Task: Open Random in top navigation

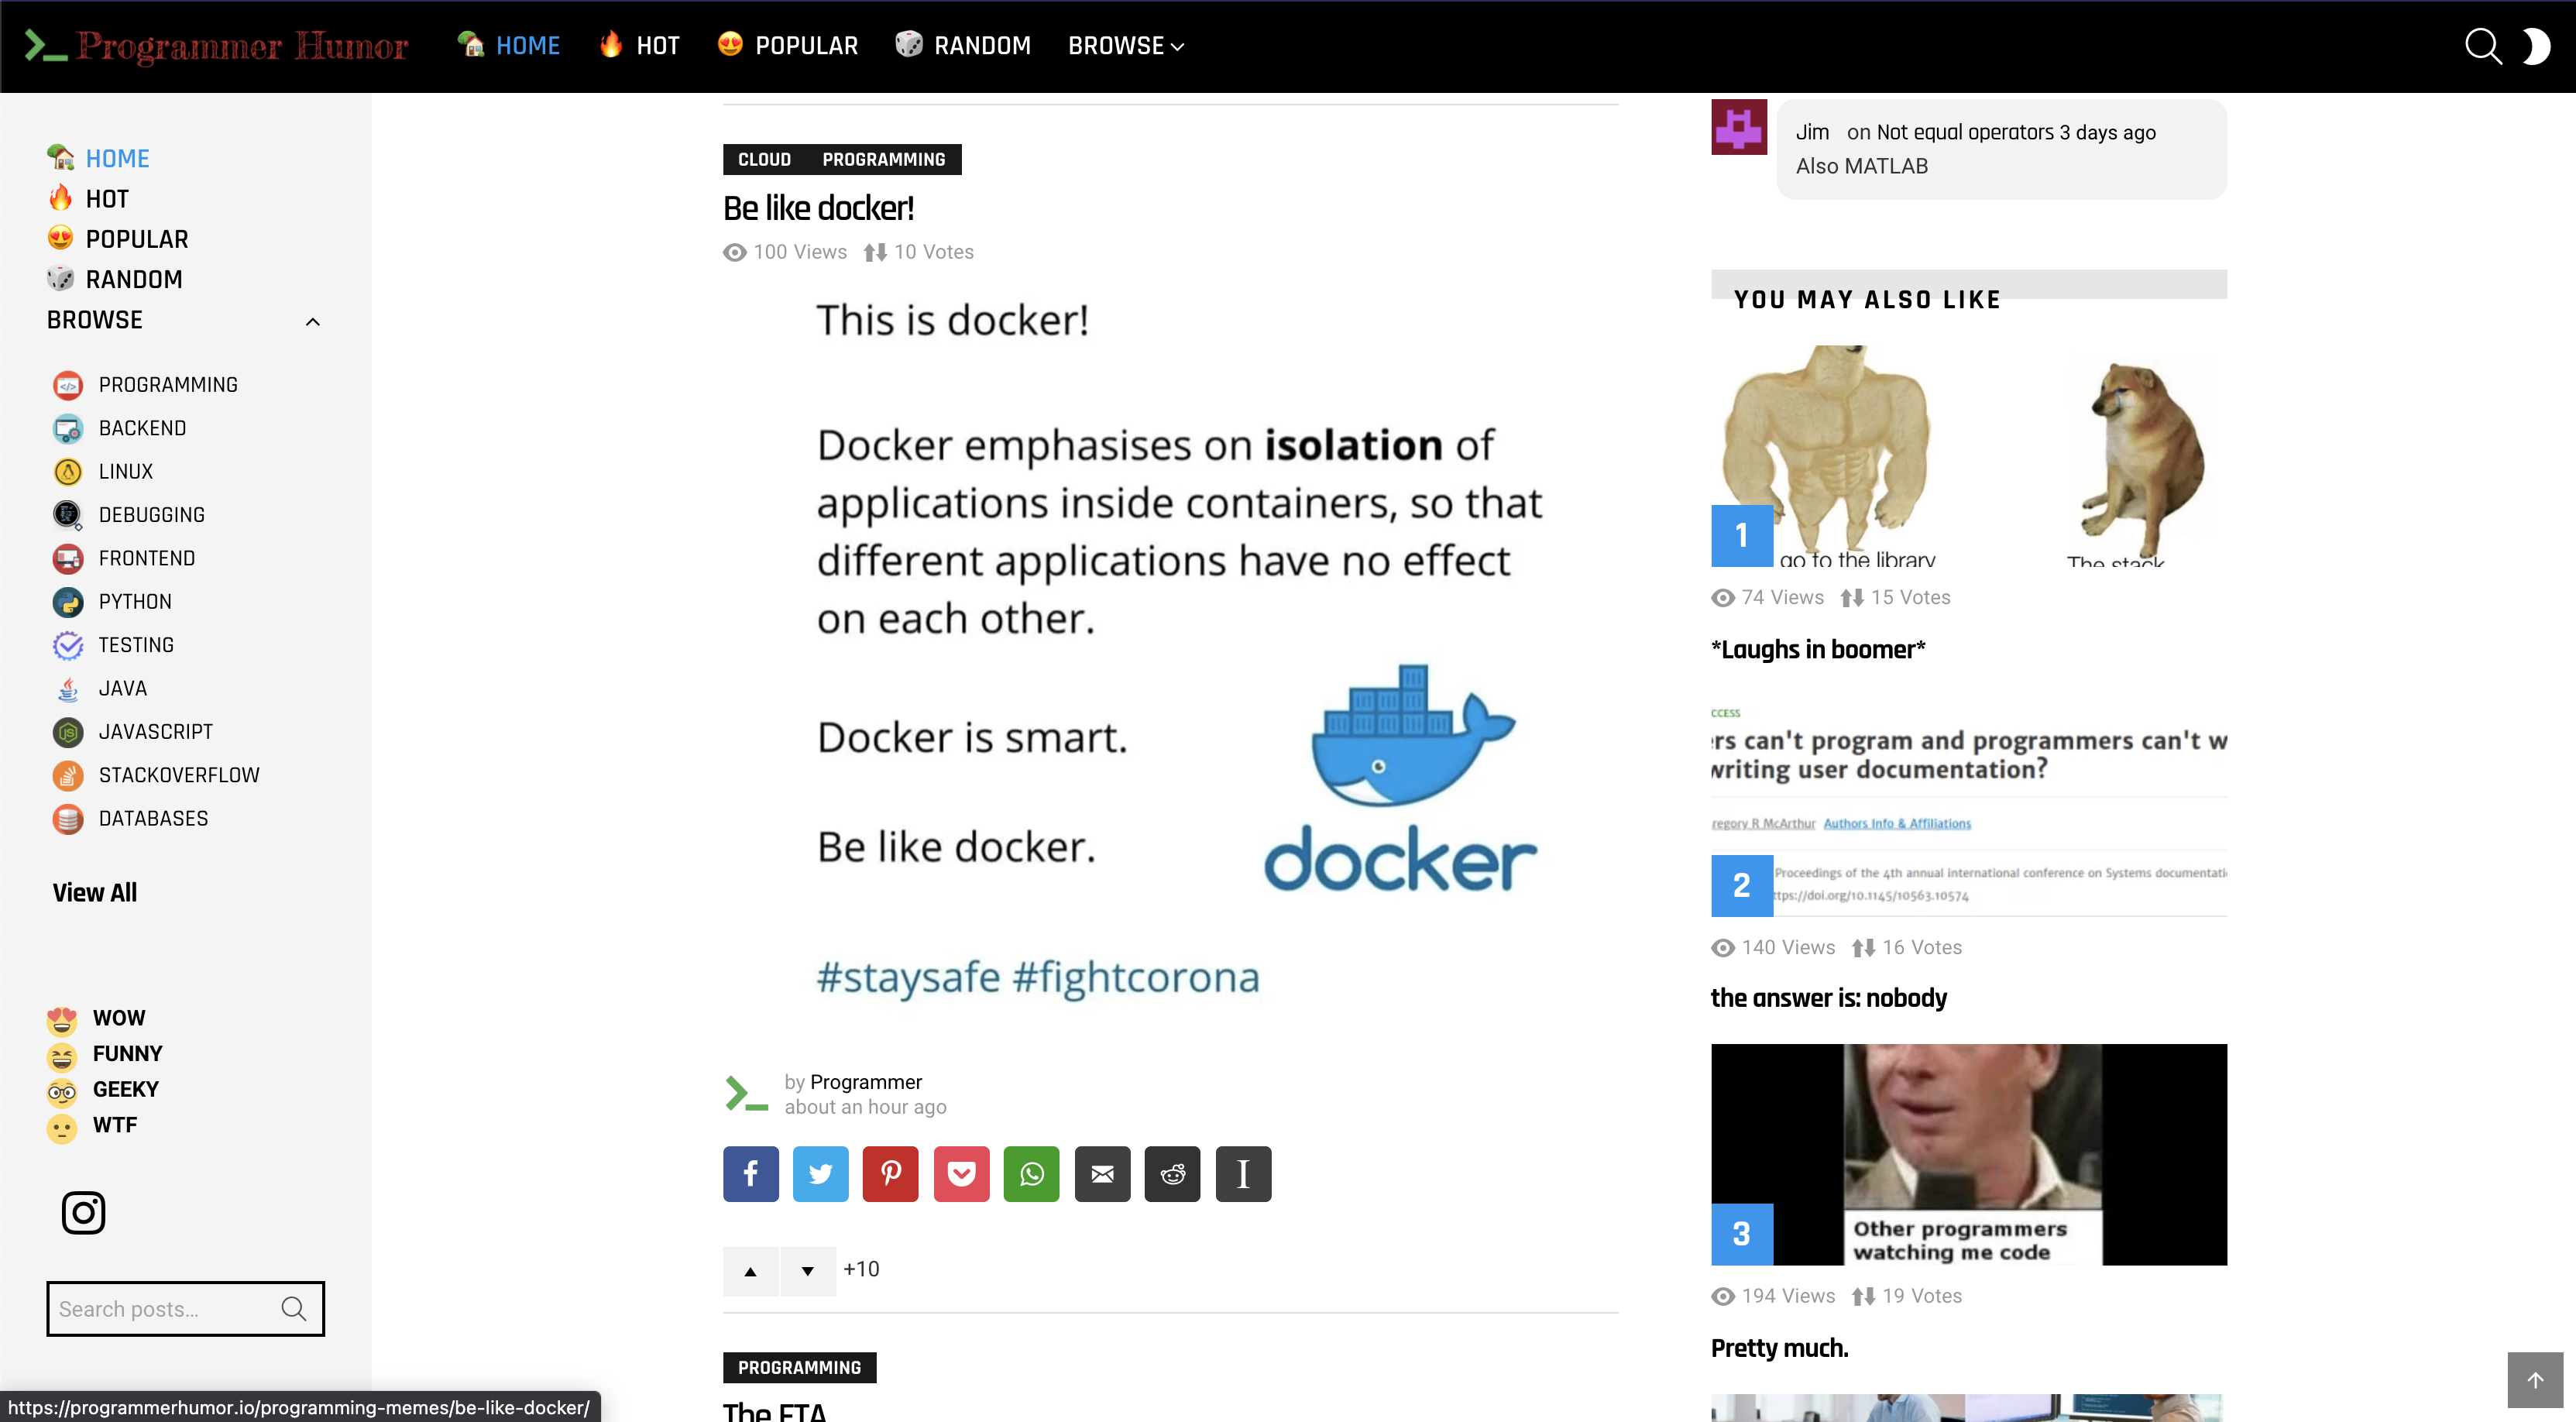Action: point(963,46)
